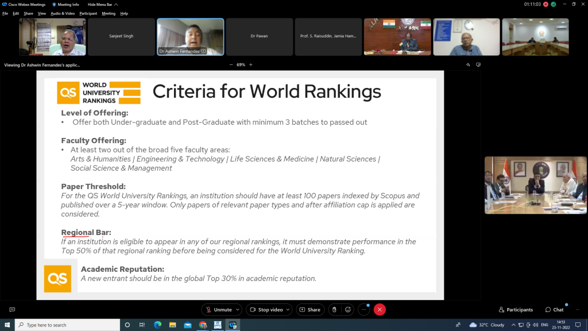Click the Cortana circle icon on taskbar
This screenshot has height=331, width=588.
click(x=127, y=325)
